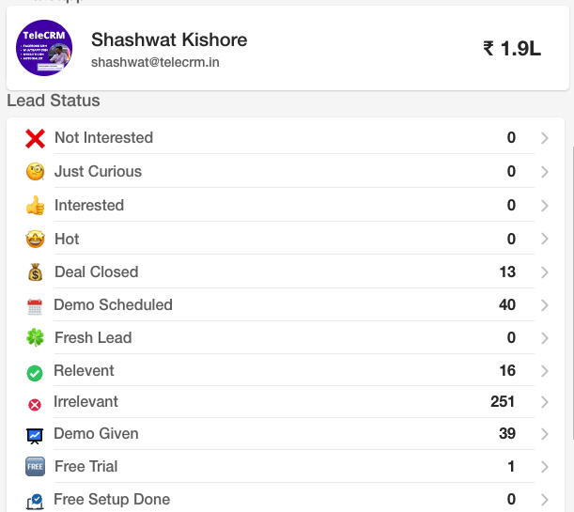Select the calendar Demo Scheduled icon
This screenshot has width=574, height=512.
(35, 306)
